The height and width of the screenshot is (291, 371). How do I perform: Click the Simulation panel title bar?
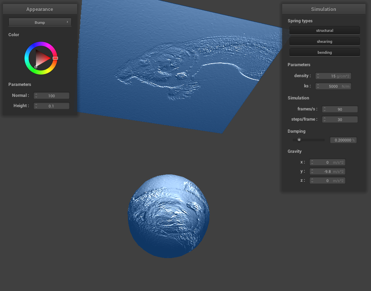pos(323,9)
